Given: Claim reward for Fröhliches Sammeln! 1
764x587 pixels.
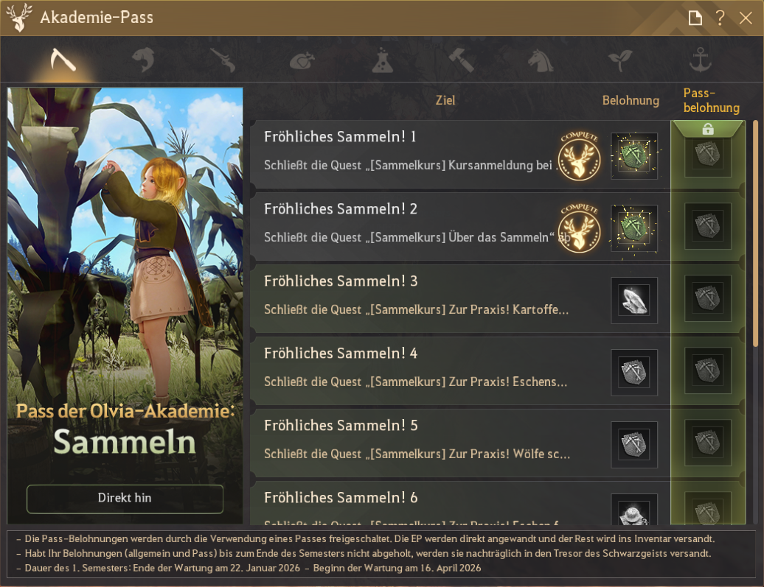Looking at the screenshot, I should point(634,155).
